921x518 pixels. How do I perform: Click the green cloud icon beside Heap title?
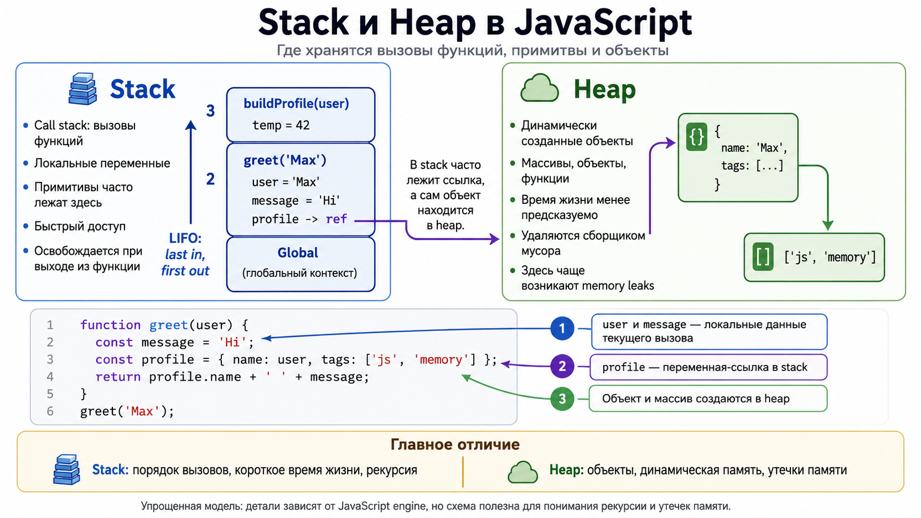click(540, 88)
